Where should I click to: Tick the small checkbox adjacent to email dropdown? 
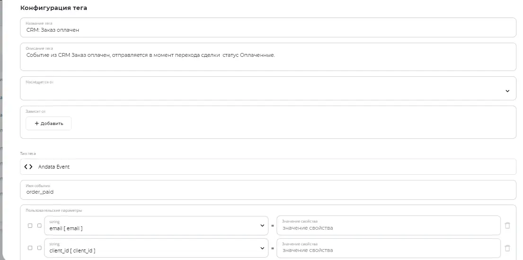[39, 225]
